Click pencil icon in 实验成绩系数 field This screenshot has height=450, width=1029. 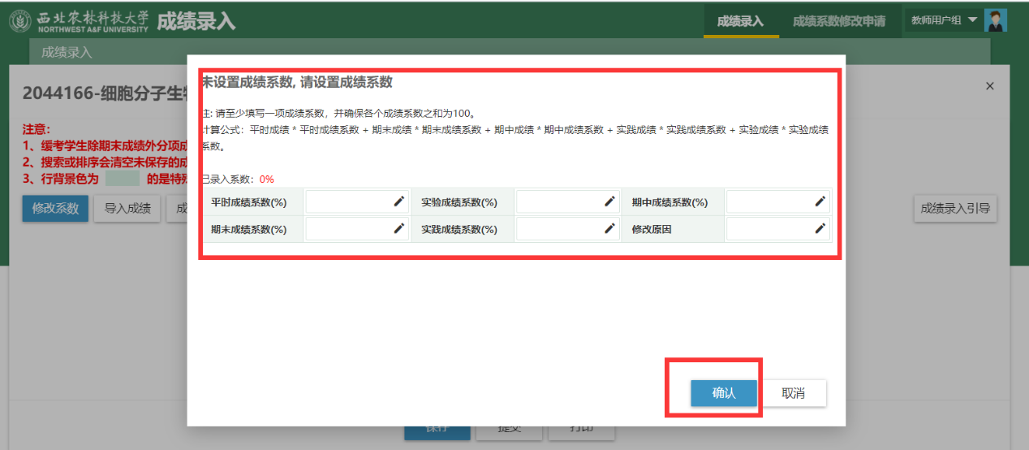pos(609,201)
